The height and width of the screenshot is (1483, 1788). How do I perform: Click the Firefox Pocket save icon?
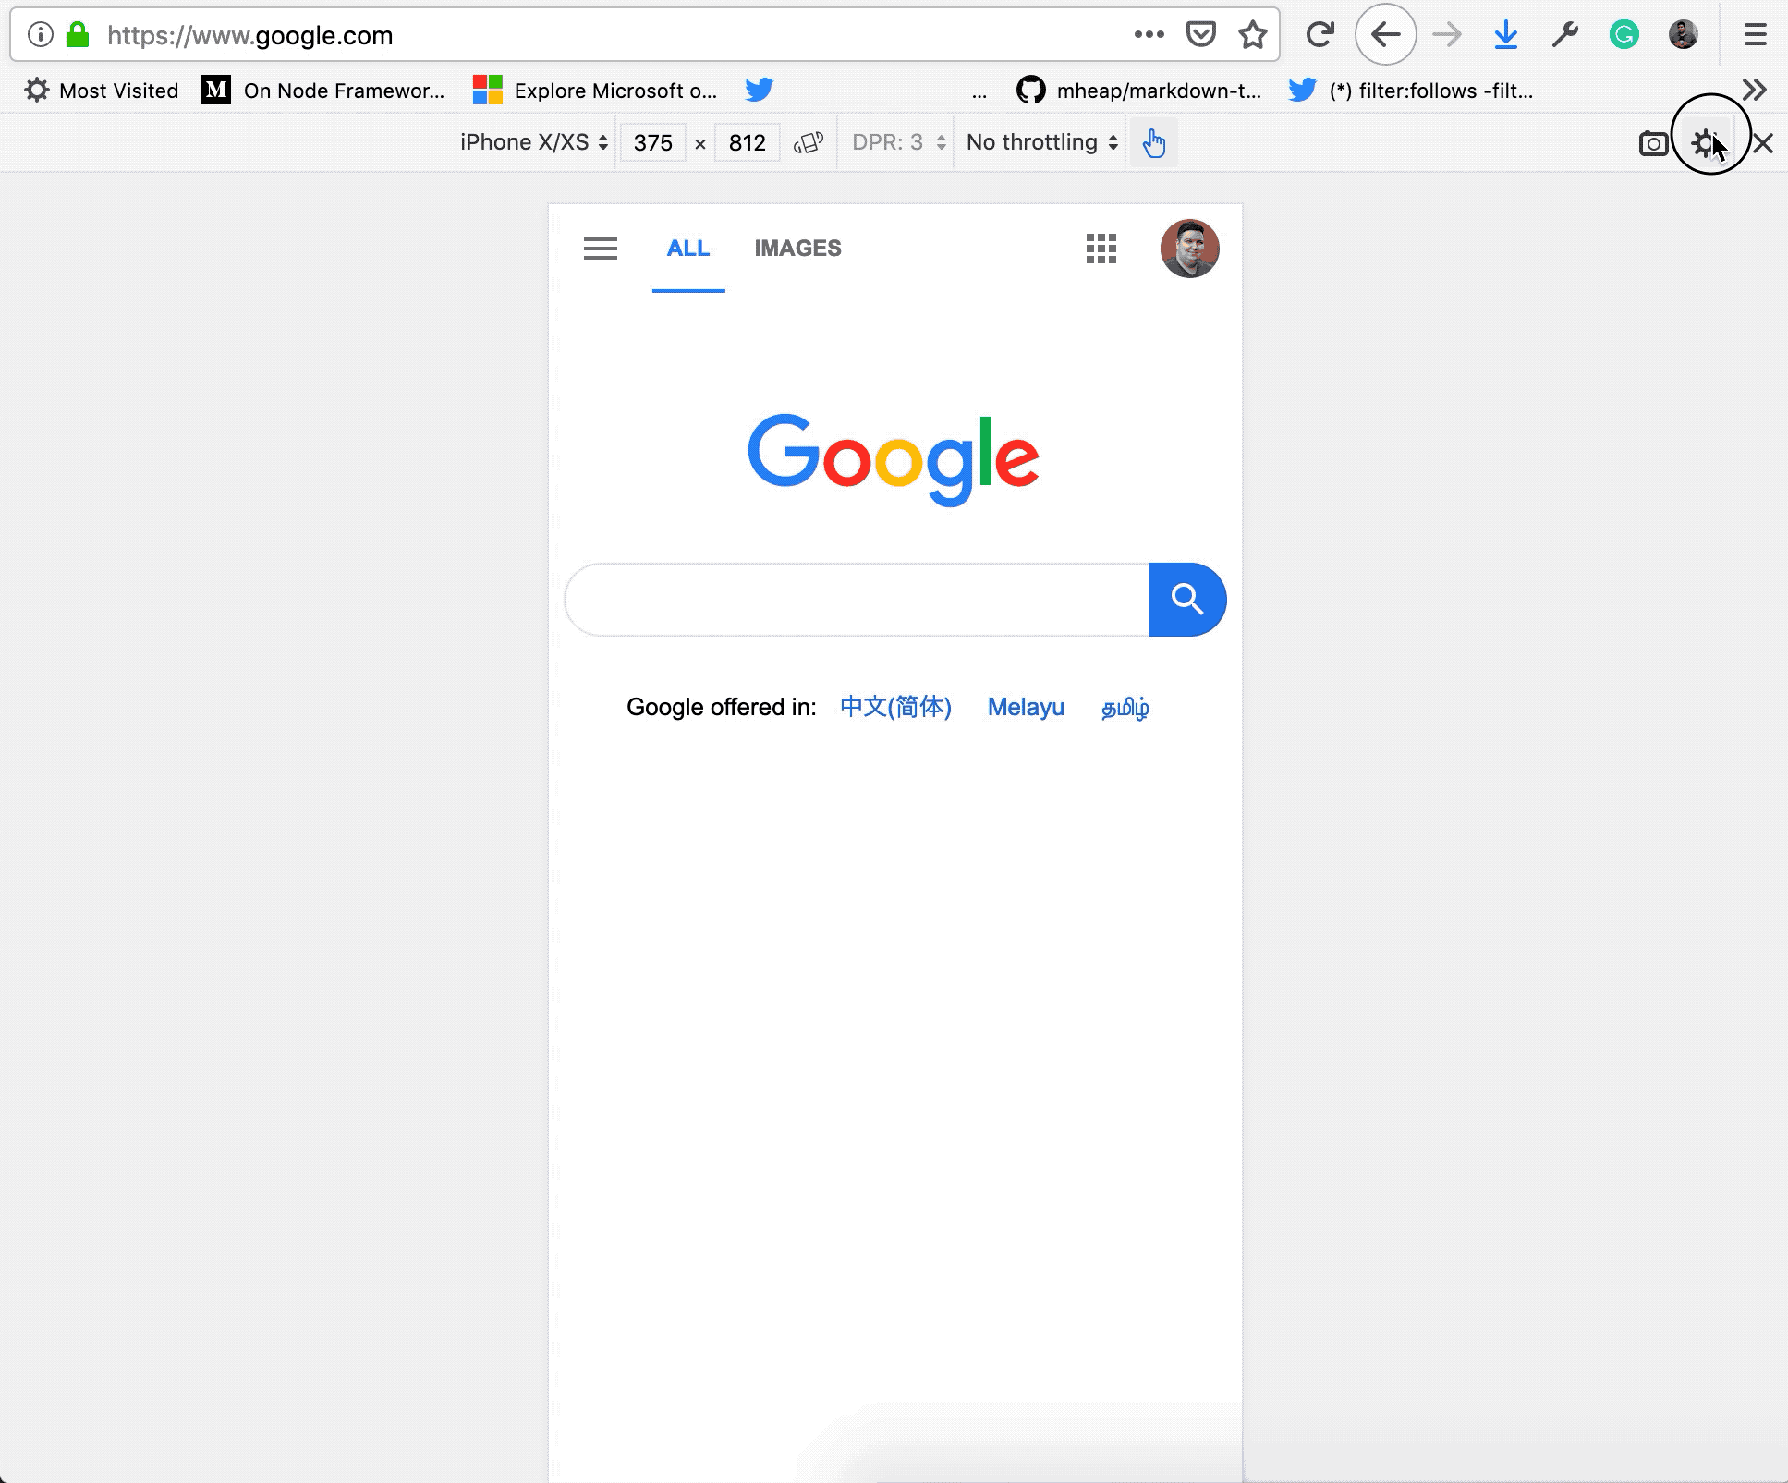(x=1203, y=36)
